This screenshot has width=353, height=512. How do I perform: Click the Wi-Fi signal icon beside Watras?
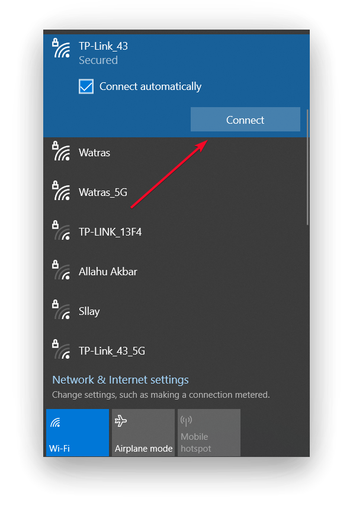tap(61, 151)
